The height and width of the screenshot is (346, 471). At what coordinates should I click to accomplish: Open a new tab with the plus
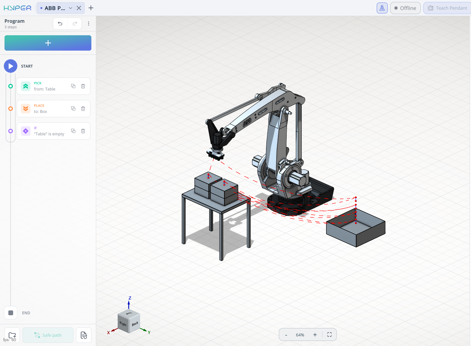pos(91,8)
